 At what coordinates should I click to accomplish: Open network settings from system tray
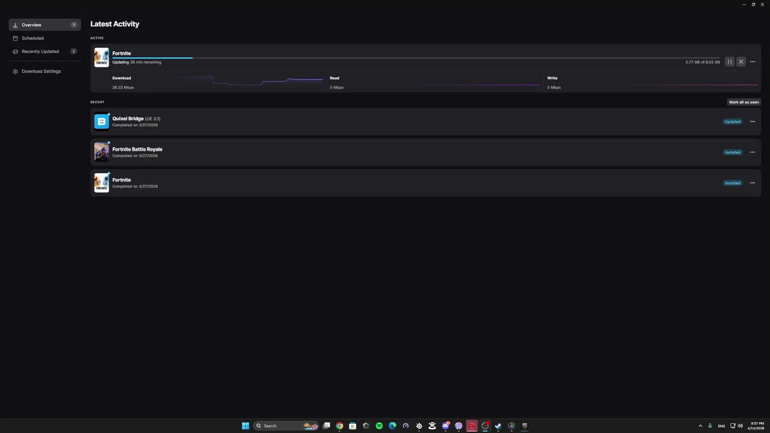pyautogui.click(x=733, y=426)
